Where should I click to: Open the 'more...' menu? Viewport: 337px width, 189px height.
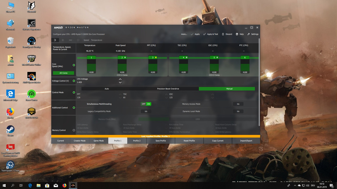(x=184, y=34)
